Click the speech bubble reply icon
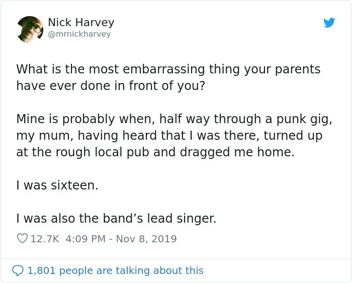Screen dimensions: 352x283 tap(18, 270)
